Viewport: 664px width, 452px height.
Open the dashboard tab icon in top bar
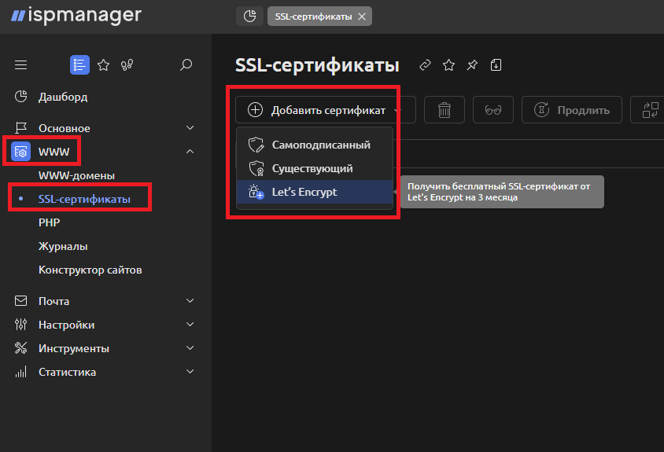250,16
